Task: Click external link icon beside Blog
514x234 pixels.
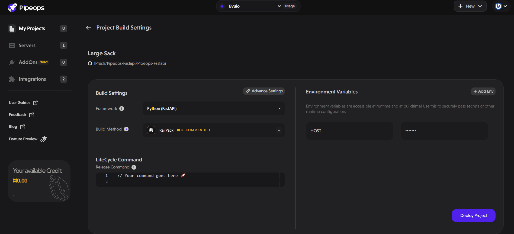Action: [23, 127]
